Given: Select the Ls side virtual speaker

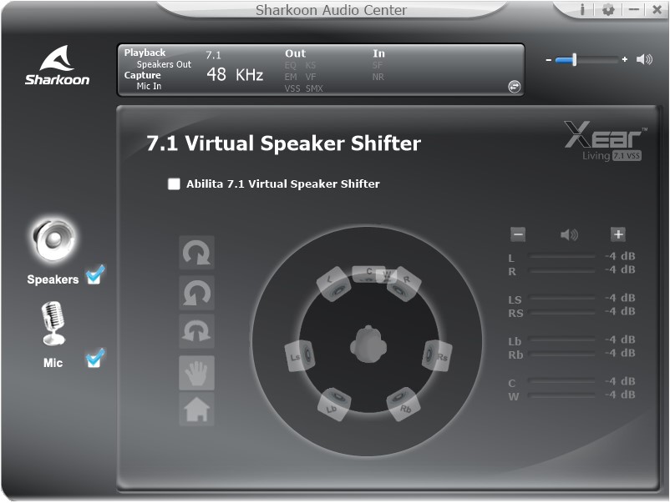Looking at the screenshot, I should tap(300, 356).
